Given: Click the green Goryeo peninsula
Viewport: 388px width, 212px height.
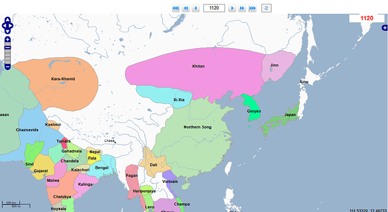Looking at the screenshot, I should (254, 111).
